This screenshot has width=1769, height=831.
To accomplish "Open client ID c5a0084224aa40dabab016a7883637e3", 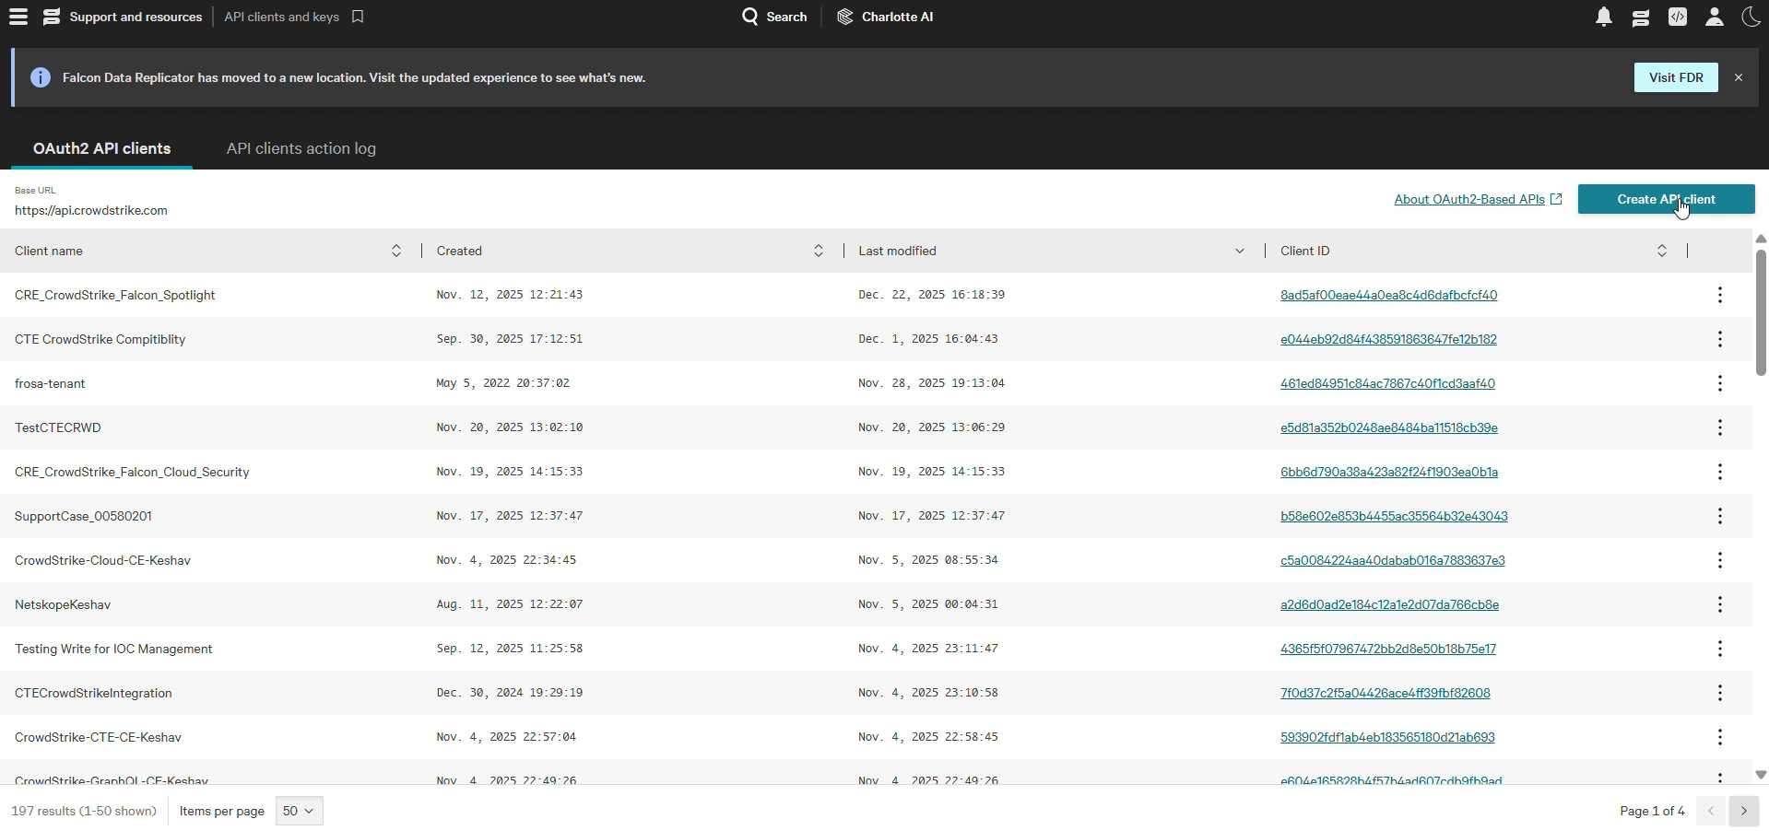I will coord(1393,560).
